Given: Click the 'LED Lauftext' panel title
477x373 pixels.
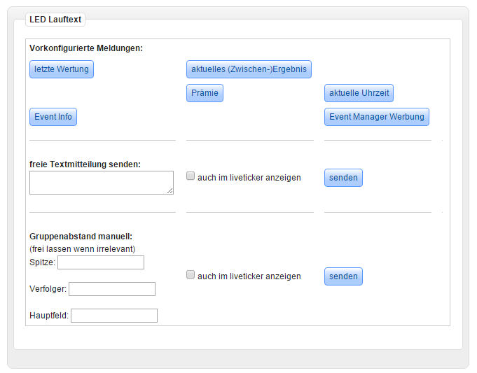Looking at the screenshot, I should (55, 20).
